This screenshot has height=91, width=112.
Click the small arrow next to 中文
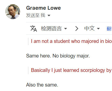[x=98, y=29]
